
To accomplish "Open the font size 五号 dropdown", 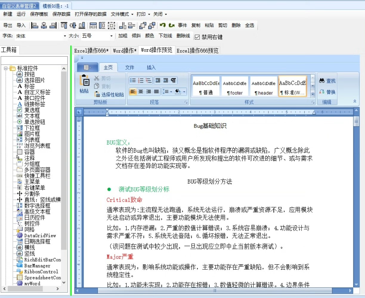I will [x=112, y=36].
